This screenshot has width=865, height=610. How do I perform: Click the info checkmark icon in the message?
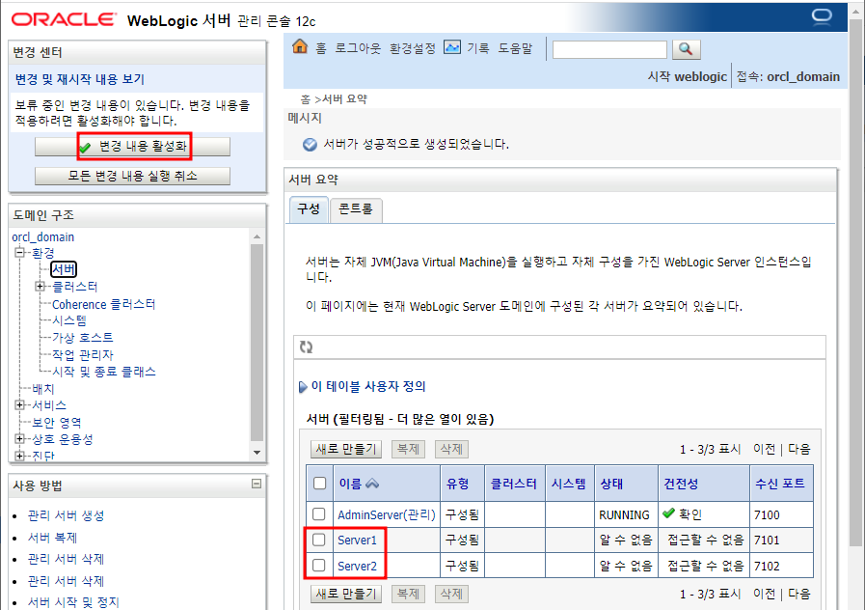tap(311, 145)
